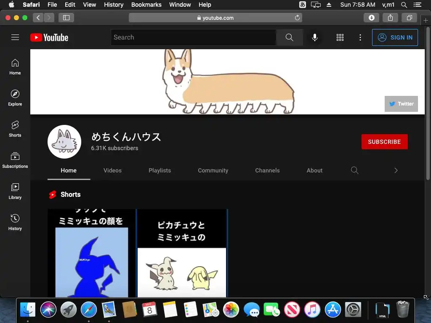The height and width of the screenshot is (323, 431).
Task: Click the SIGN IN button
Action: click(x=395, y=37)
